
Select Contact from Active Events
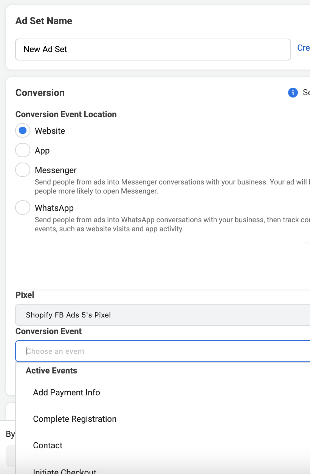click(x=48, y=445)
